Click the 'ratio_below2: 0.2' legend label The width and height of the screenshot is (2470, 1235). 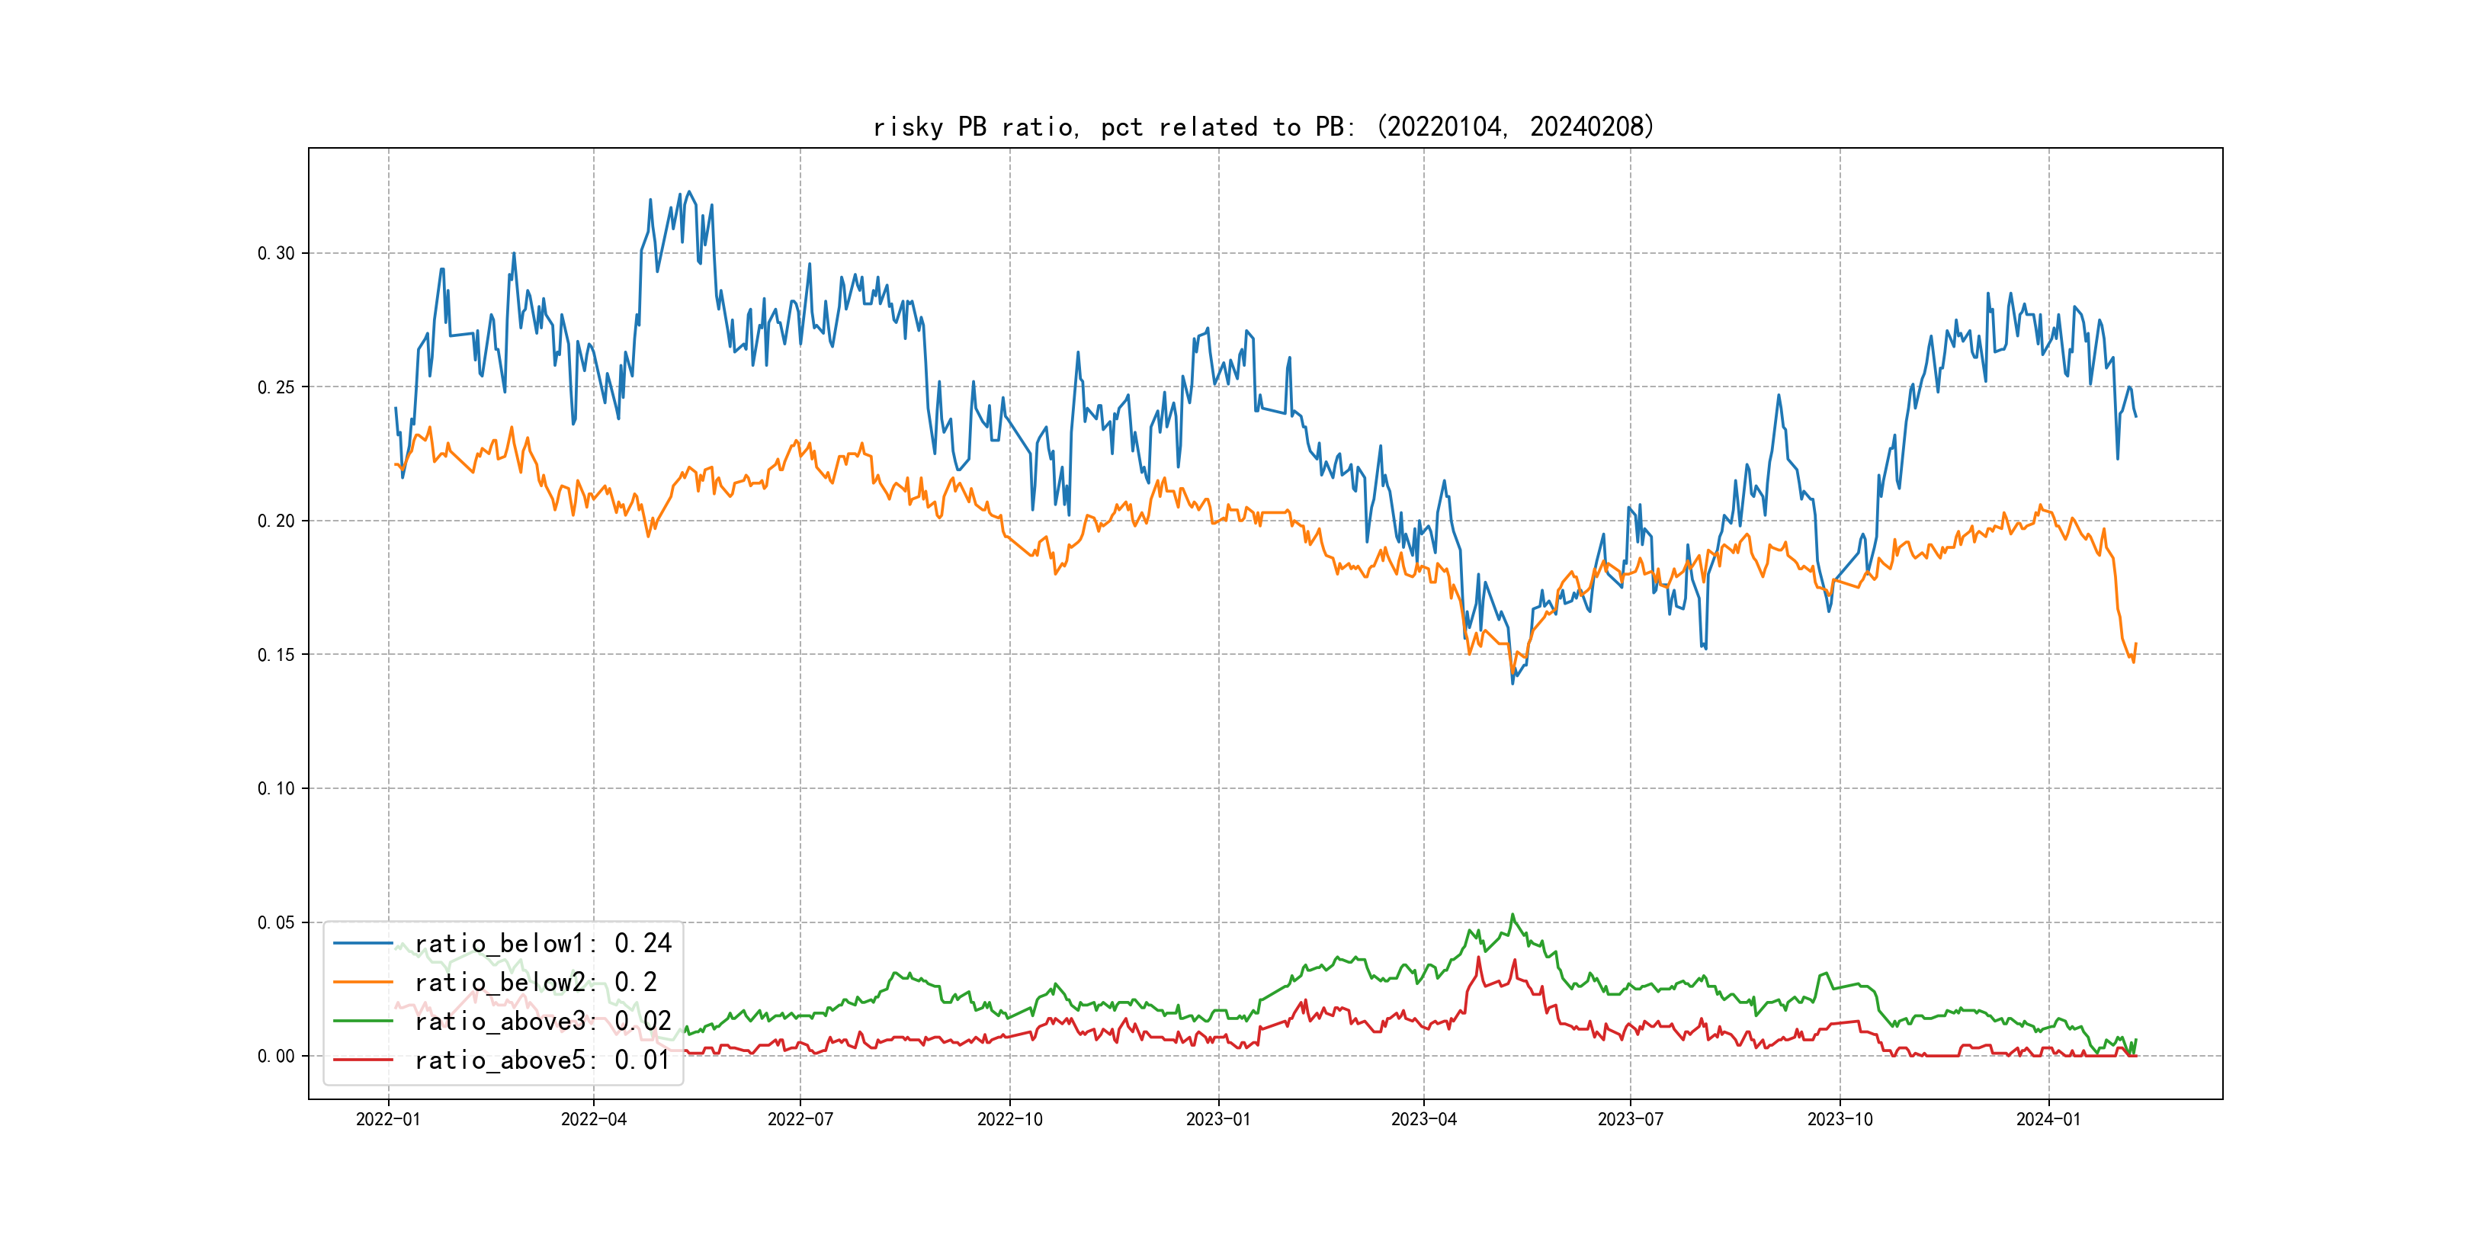(x=535, y=982)
